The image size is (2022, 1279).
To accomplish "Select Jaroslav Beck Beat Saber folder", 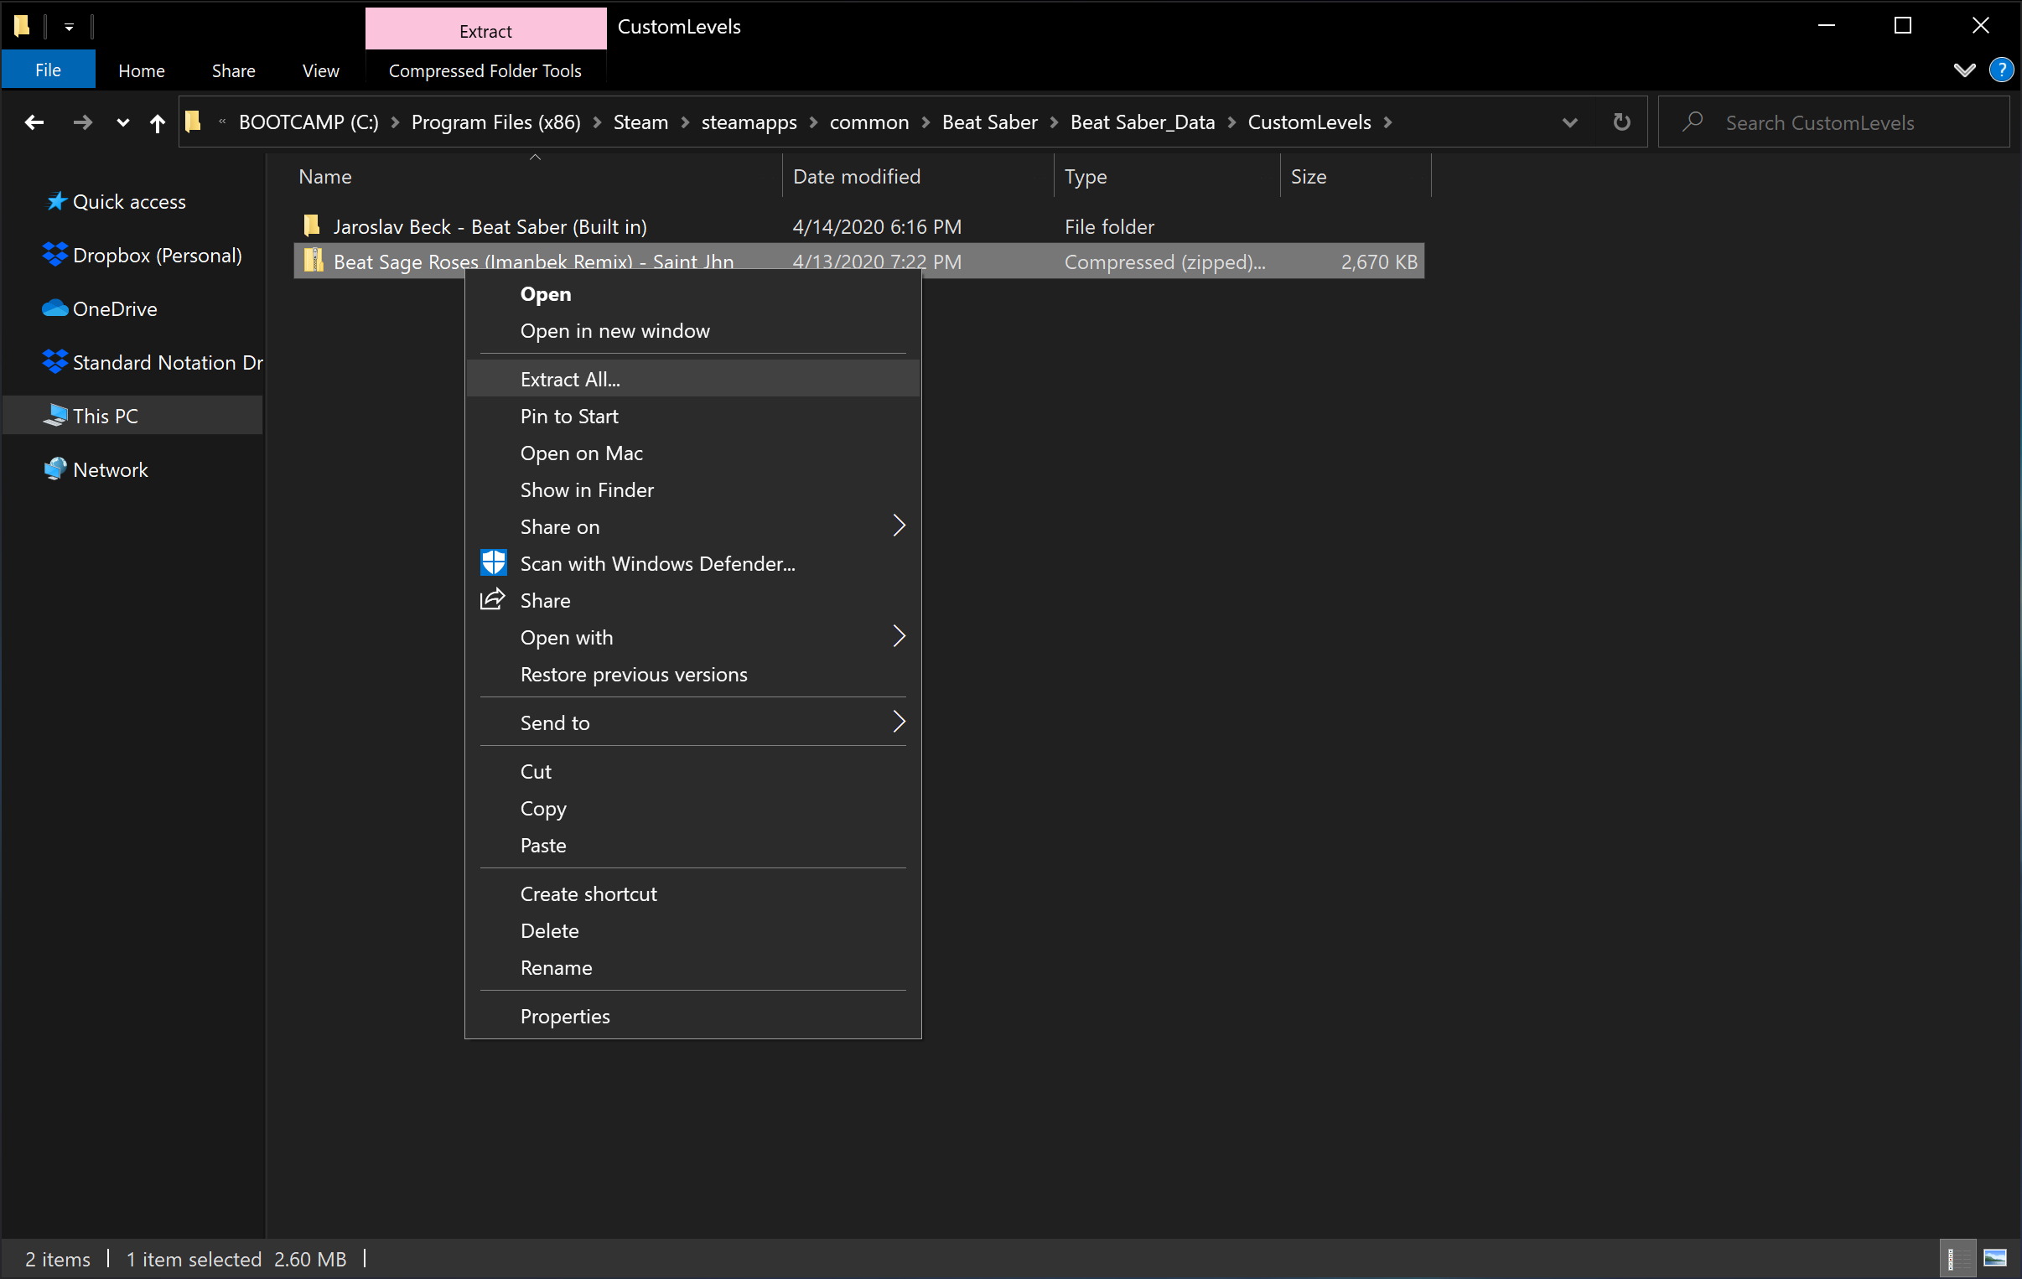I will coord(490,225).
